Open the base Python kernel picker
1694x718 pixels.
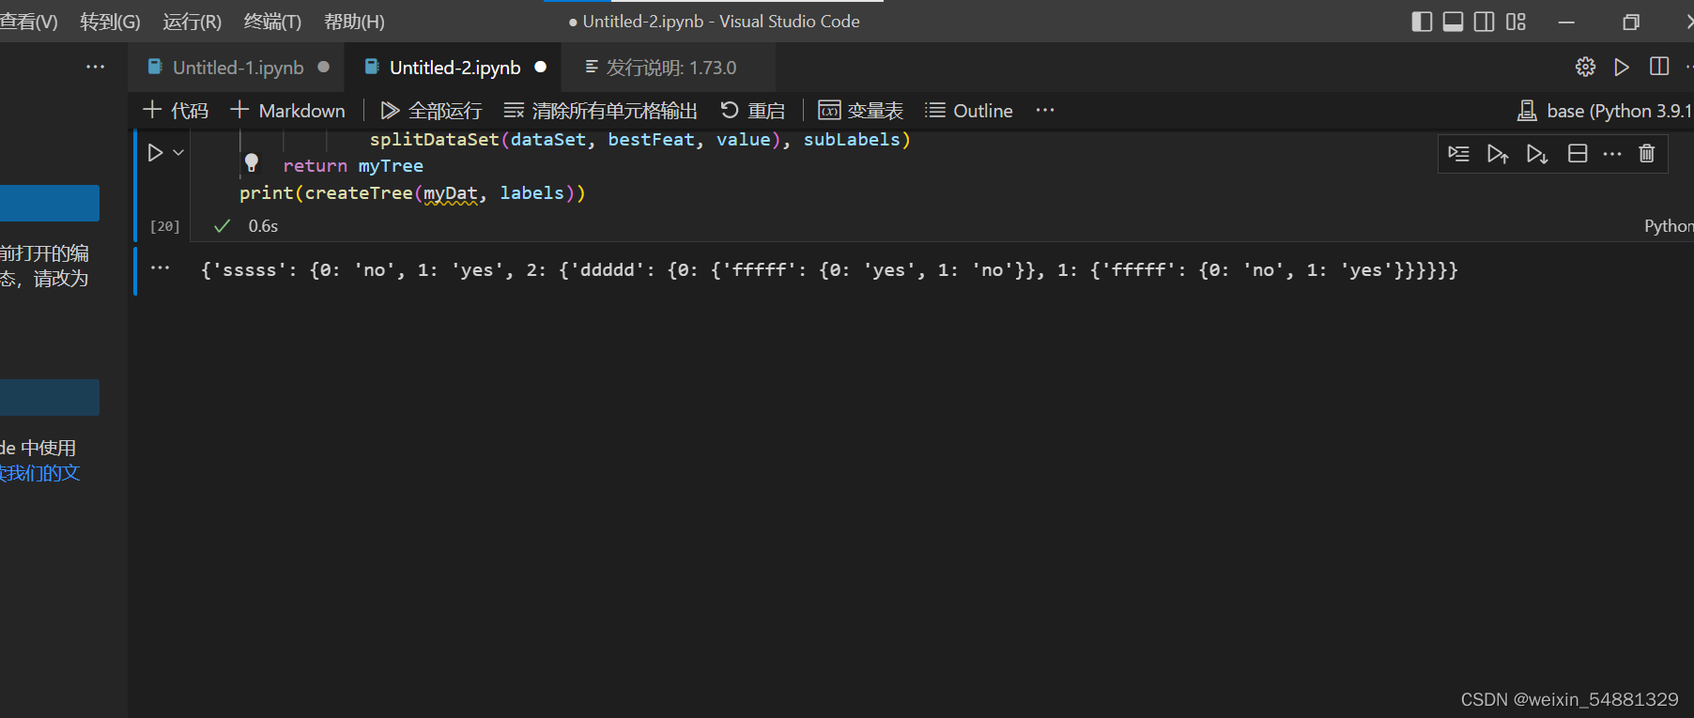[x=1606, y=111]
